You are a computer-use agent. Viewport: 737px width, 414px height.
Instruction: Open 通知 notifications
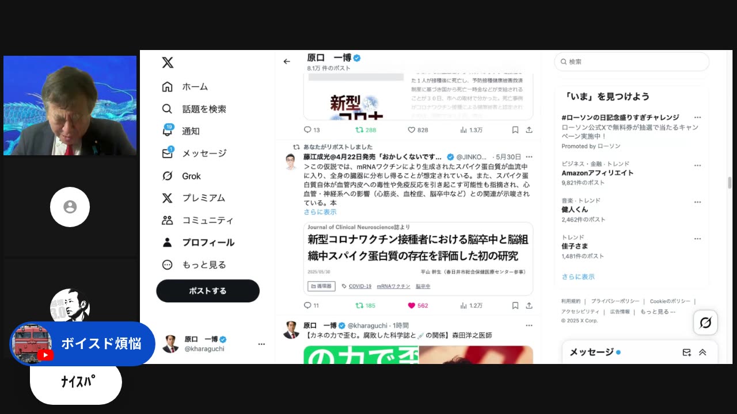[x=181, y=131]
